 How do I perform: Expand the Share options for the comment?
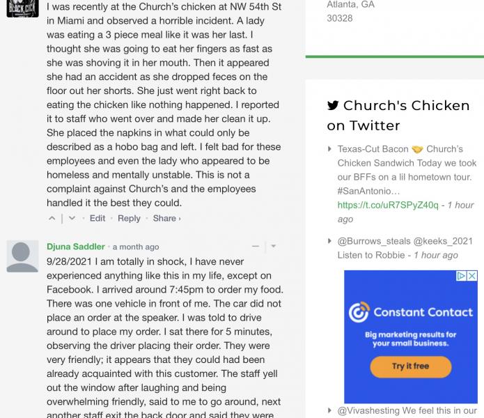tap(166, 218)
